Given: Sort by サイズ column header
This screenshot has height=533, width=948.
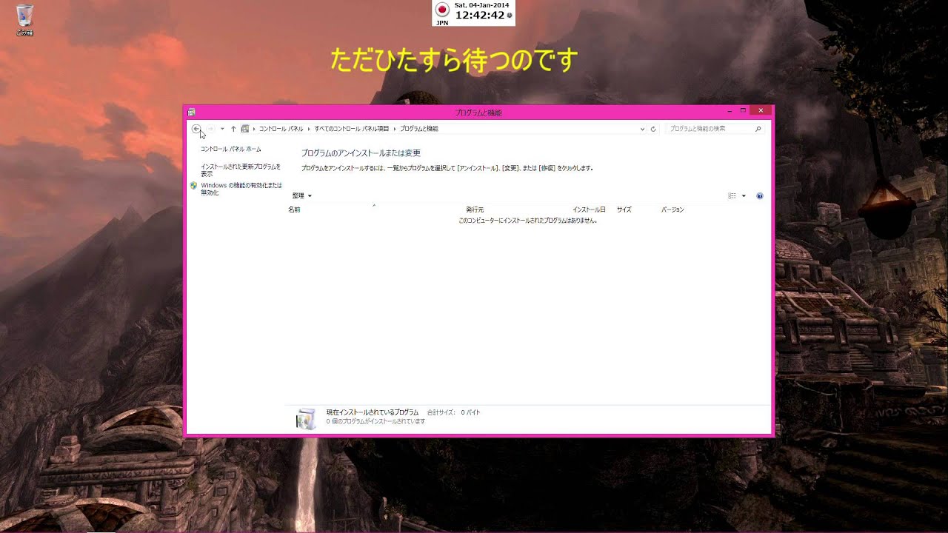Looking at the screenshot, I should point(624,209).
